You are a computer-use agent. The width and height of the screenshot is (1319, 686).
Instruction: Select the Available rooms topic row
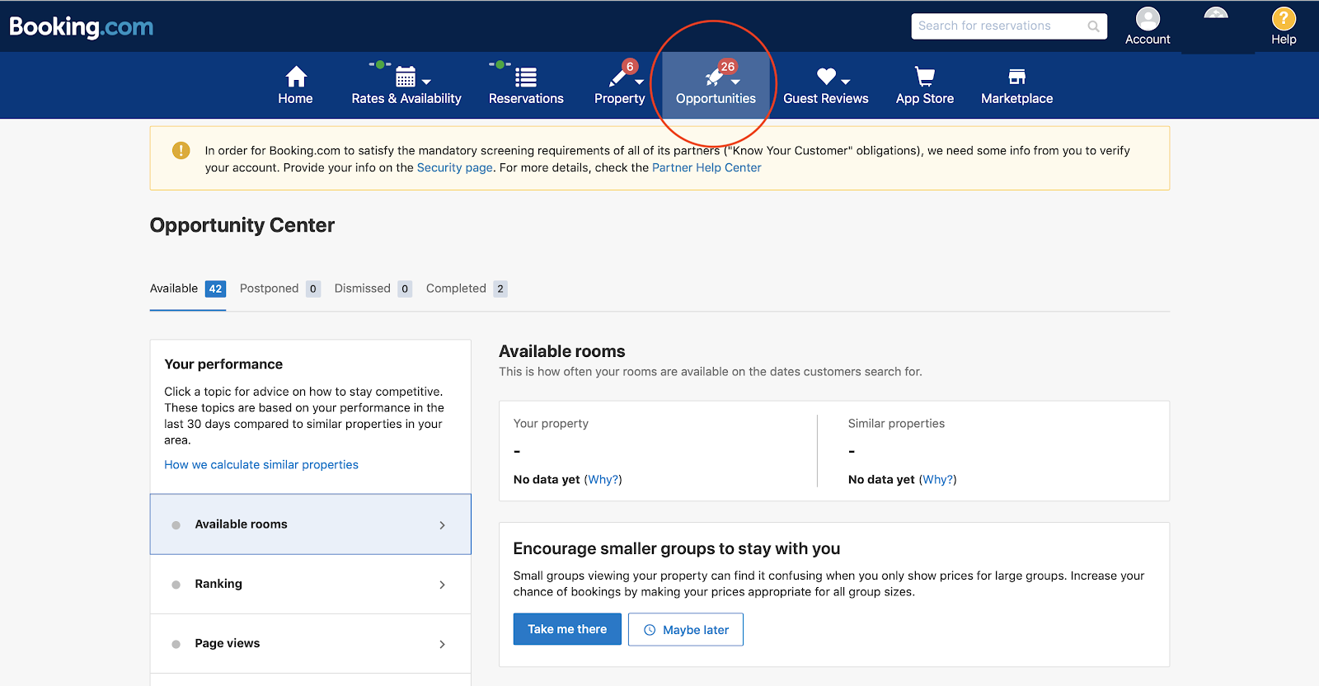point(311,524)
